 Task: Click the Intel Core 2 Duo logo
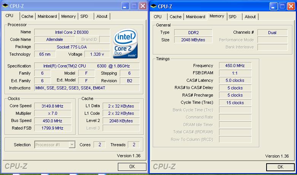click(x=125, y=44)
